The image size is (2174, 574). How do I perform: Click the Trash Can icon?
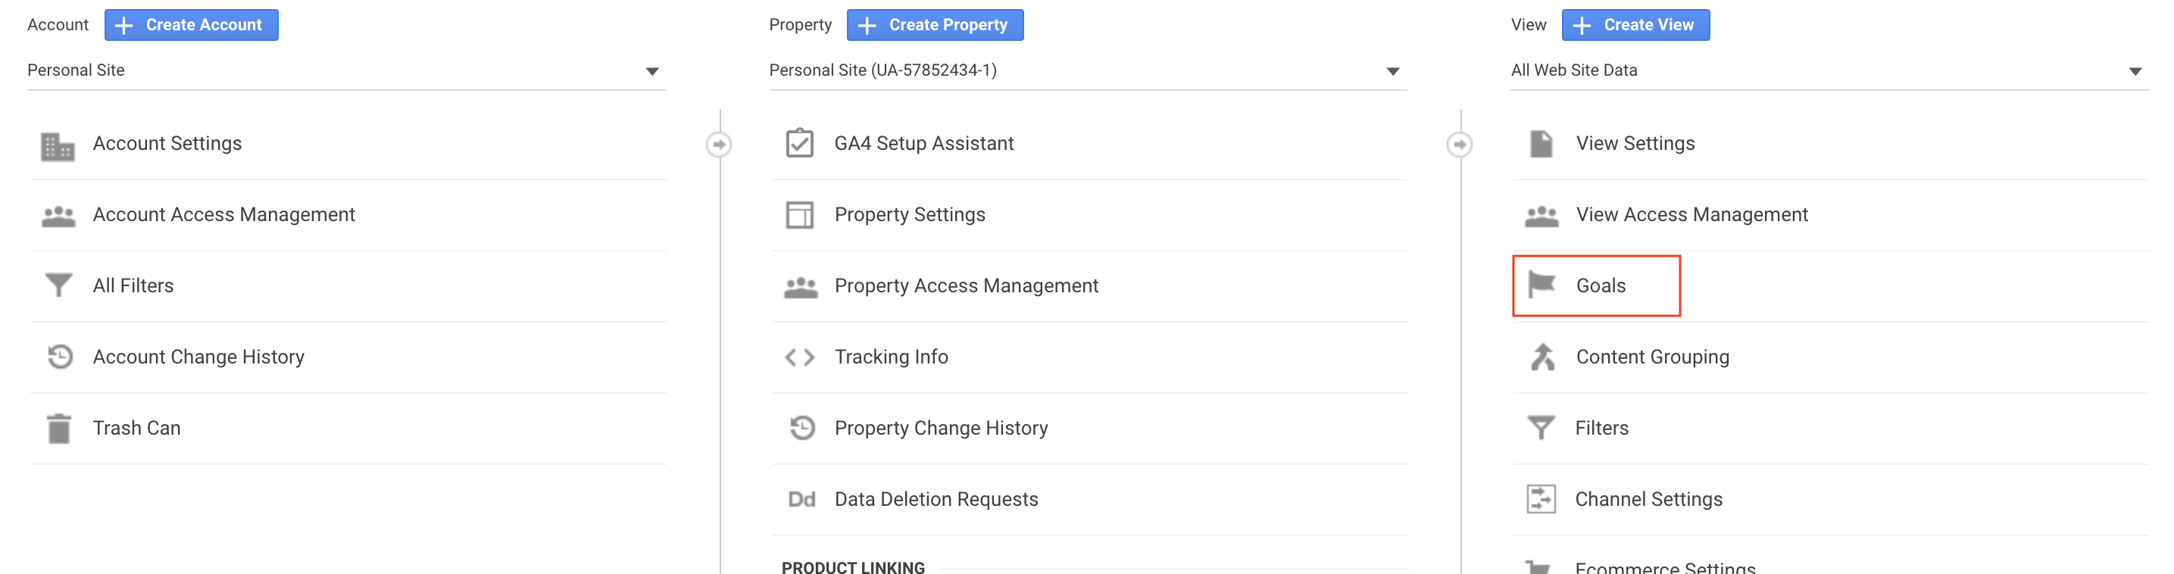[58, 428]
